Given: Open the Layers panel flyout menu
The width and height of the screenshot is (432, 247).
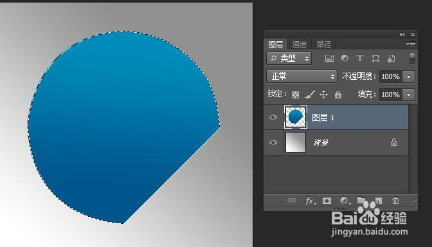Looking at the screenshot, I should (411, 44).
